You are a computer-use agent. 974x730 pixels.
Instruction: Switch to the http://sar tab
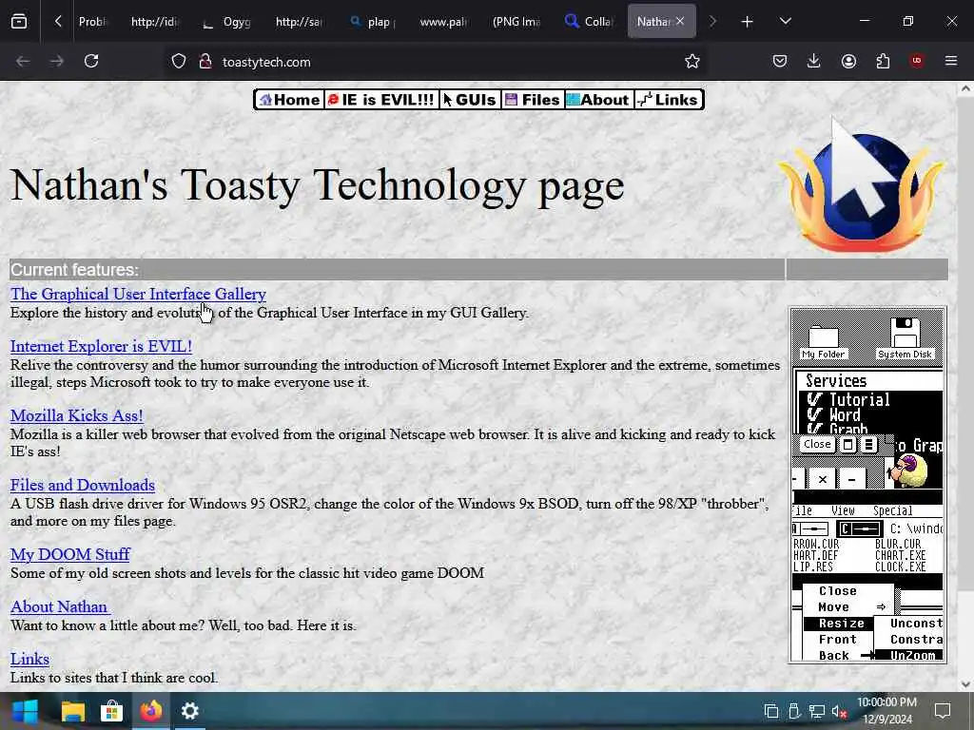pos(300,22)
